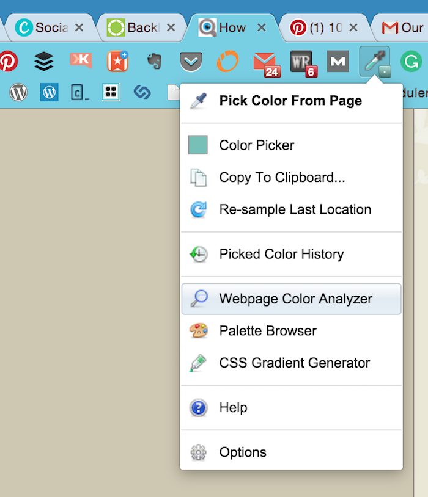Choose Copy To Clipboard menu entry

pyautogui.click(x=282, y=178)
